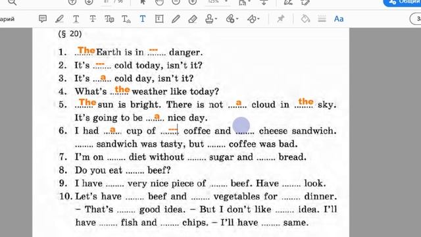Select the highlight text tool

tap(59, 19)
